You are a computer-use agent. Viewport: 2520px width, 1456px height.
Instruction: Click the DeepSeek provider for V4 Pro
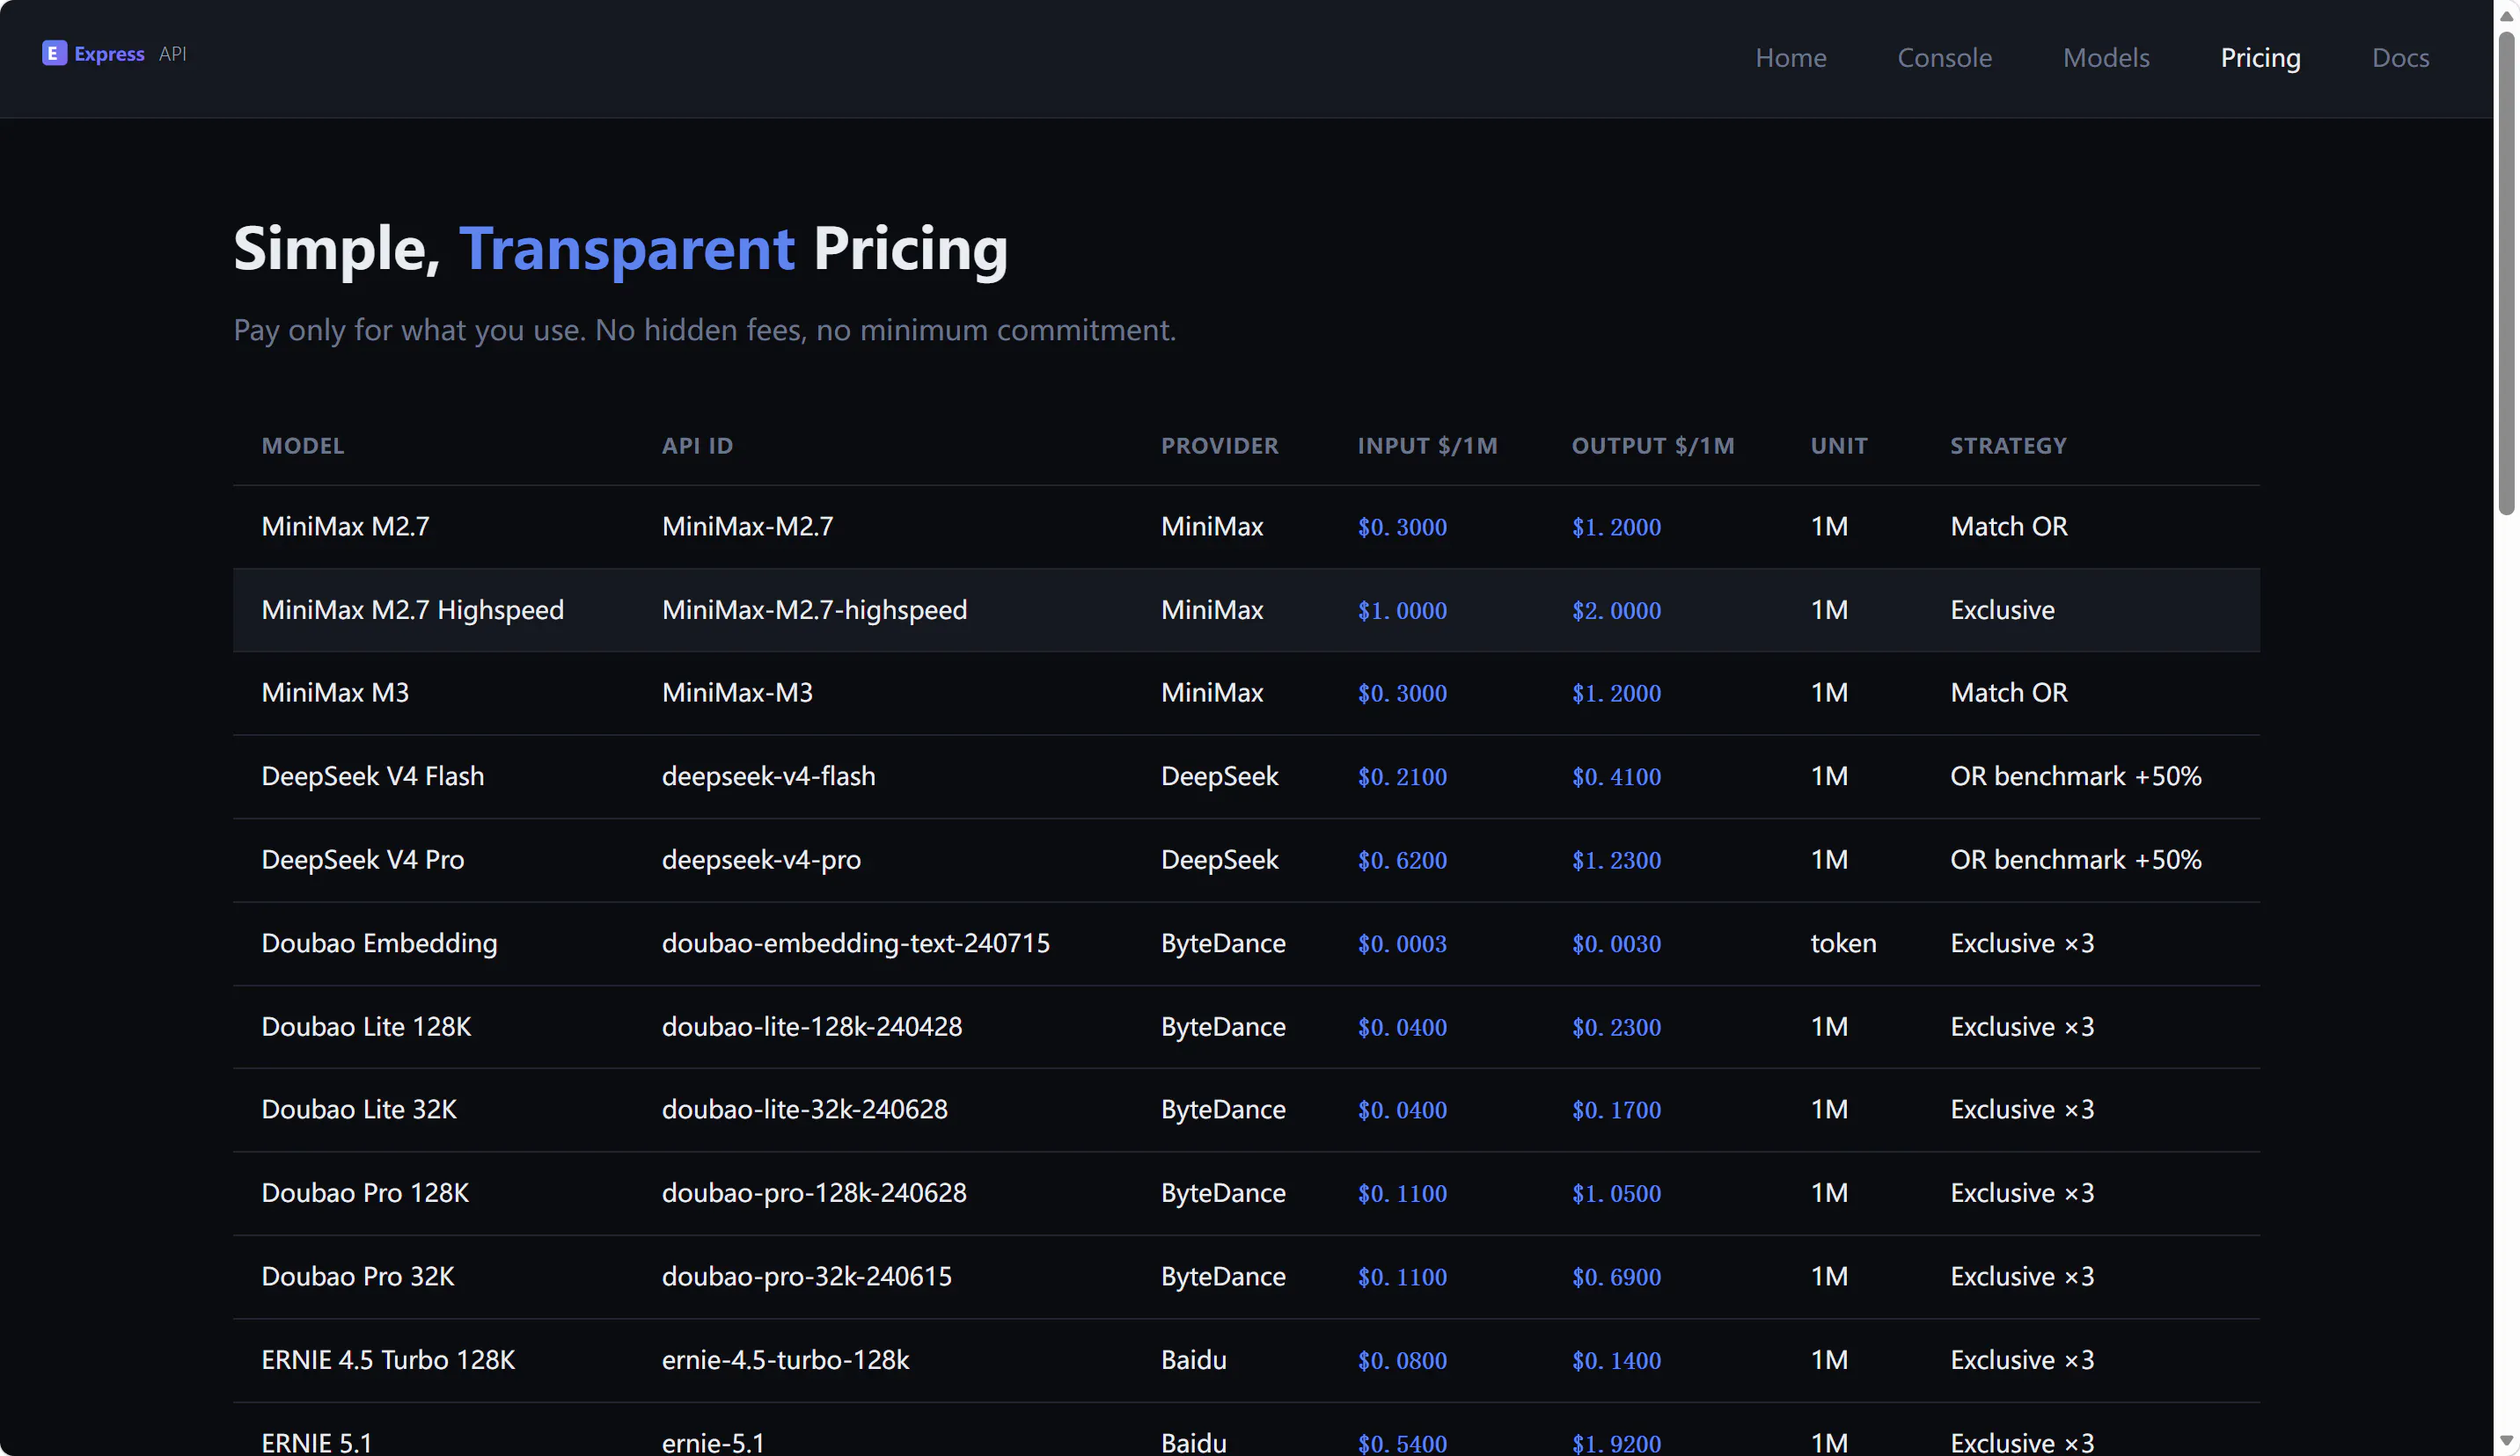1219,859
